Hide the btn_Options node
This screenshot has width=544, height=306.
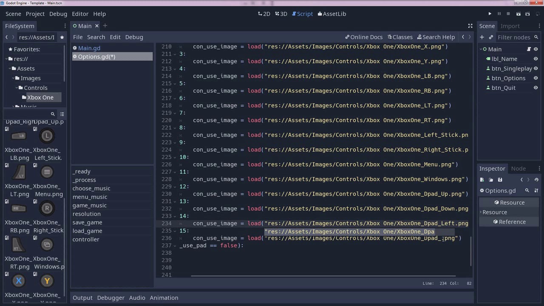click(x=535, y=78)
